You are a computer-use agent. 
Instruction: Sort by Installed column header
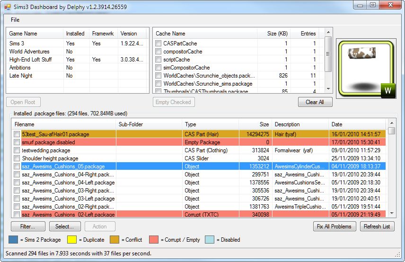point(76,34)
